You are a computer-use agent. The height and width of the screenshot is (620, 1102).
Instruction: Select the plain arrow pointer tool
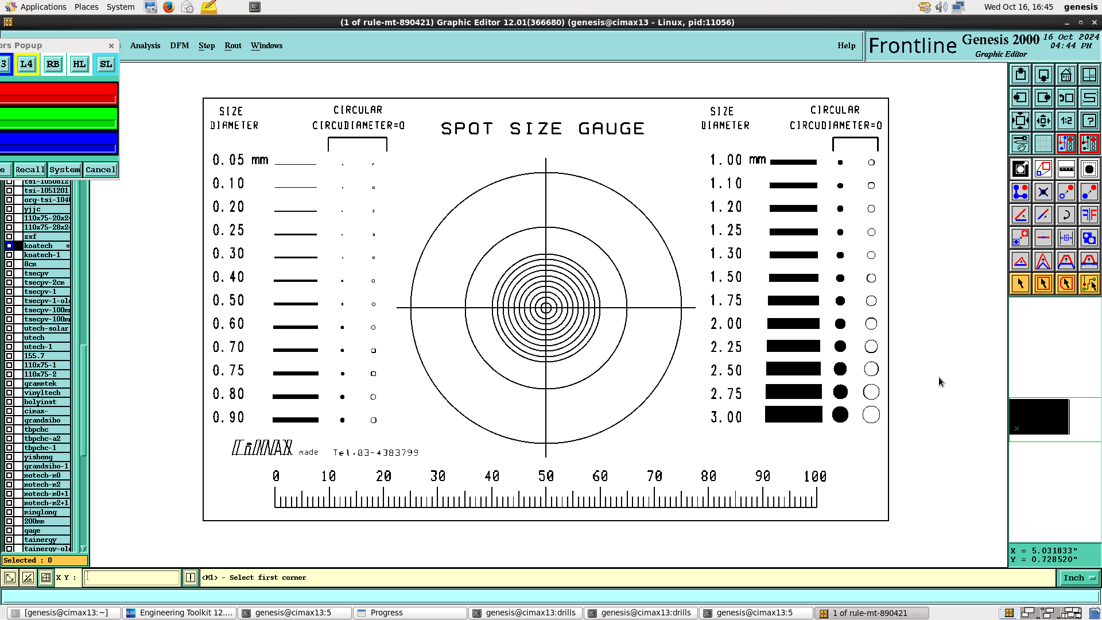click(x=1020, y=284)
